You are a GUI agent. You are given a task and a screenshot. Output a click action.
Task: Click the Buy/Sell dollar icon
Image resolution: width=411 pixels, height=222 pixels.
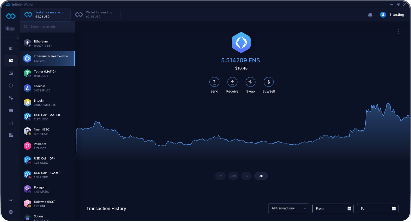pos(268,82)
